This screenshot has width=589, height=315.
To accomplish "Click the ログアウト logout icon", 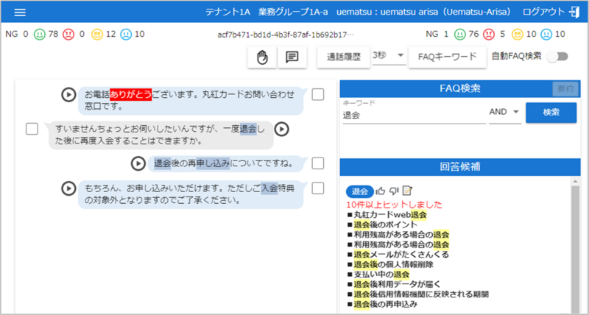I will [x=575, y=13].
